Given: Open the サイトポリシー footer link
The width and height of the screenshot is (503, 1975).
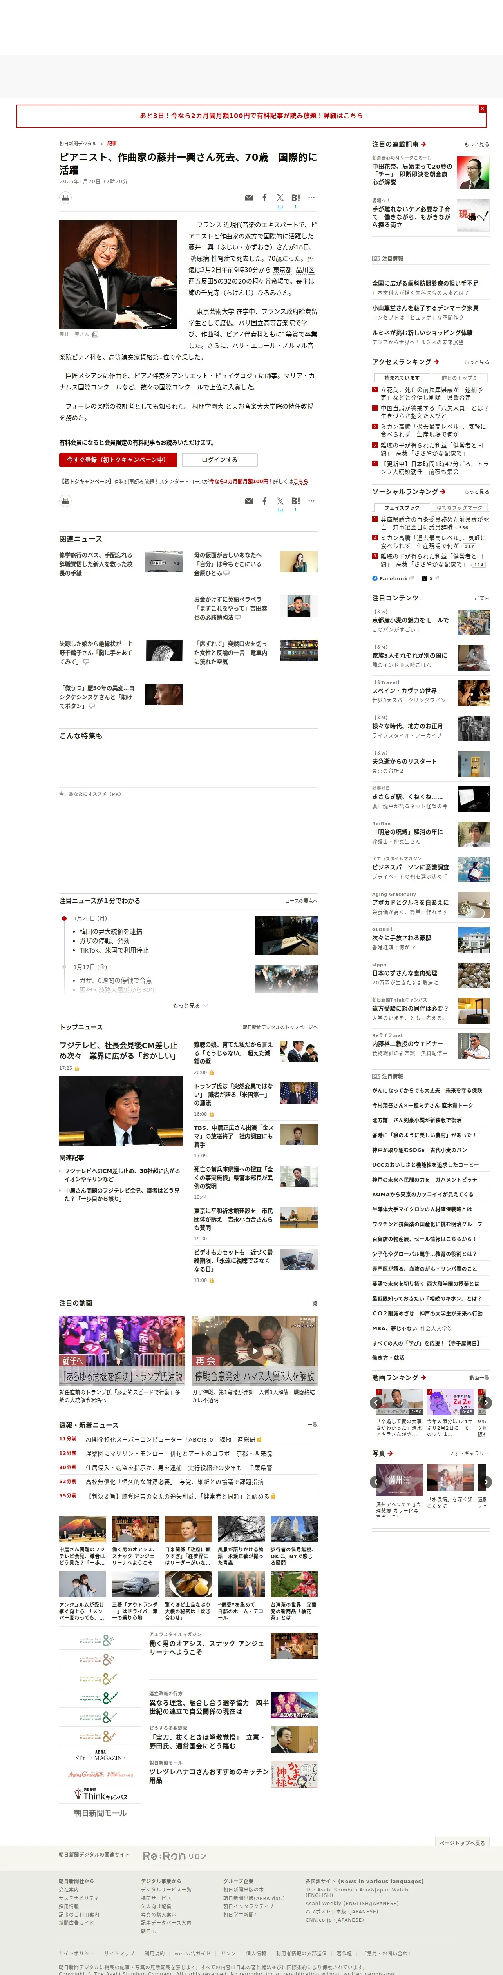Looking at the screenshot, I should point(77,1953).
